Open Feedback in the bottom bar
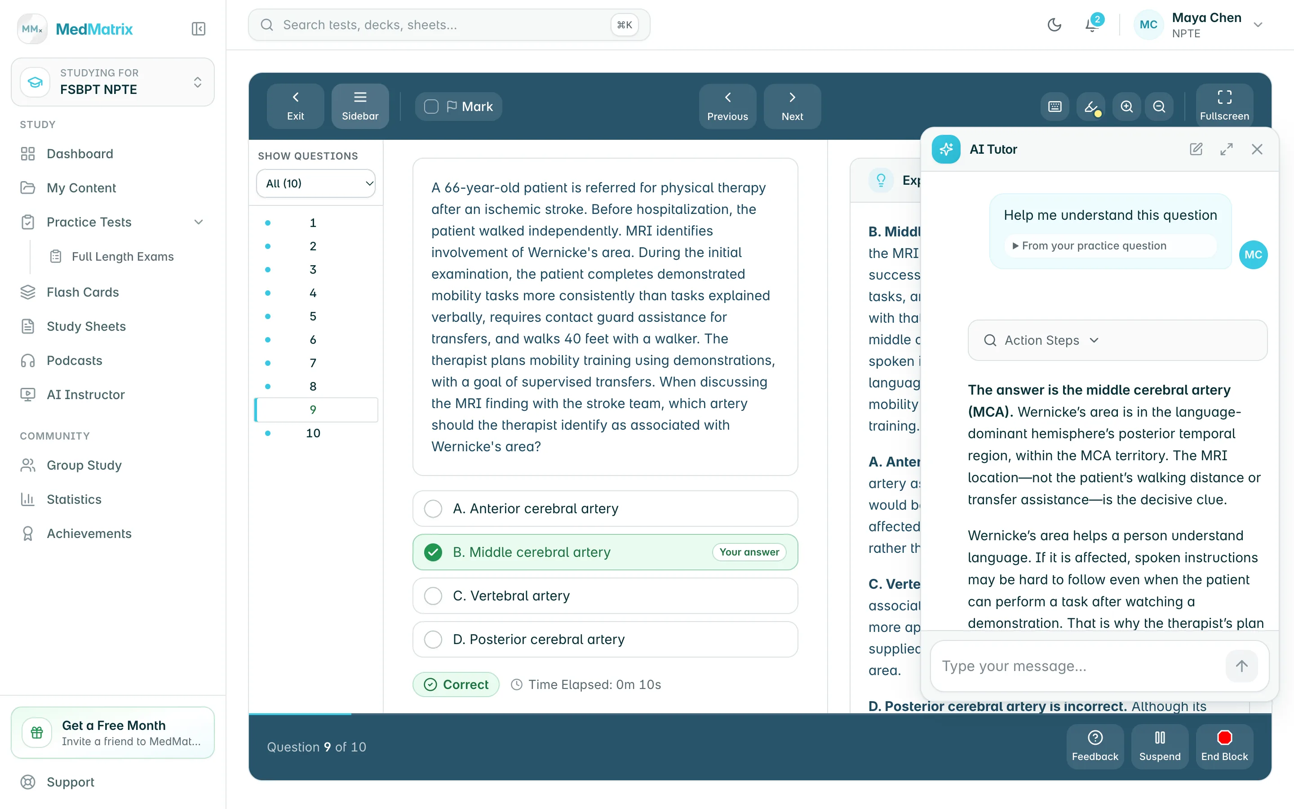This screenshot has height=809, width=1294. 1095,747
